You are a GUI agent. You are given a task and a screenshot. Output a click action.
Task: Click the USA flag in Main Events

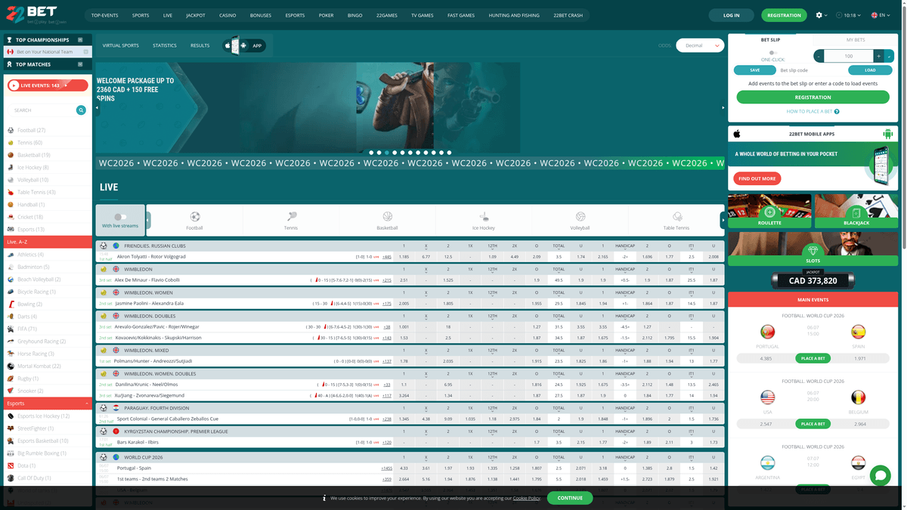tap(767, 397)
